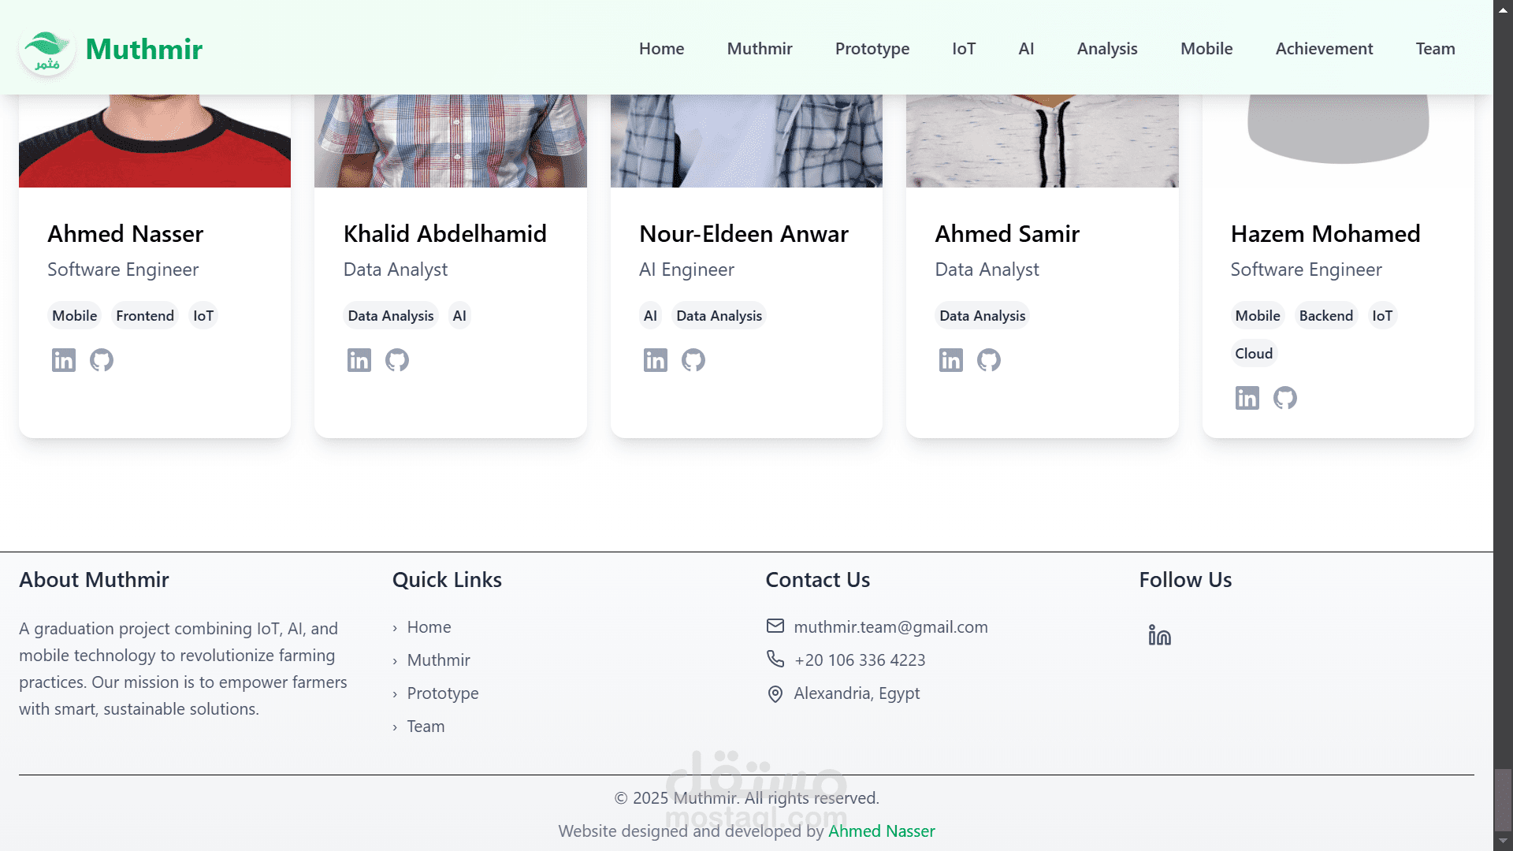Click Khalid Abdelhamid's LinkedIn icon
Viewport: 1513px width, 851px height.
359,360
